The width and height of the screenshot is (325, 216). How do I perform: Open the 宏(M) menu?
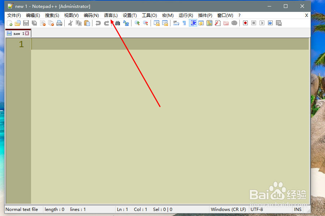tap(168, 15)
